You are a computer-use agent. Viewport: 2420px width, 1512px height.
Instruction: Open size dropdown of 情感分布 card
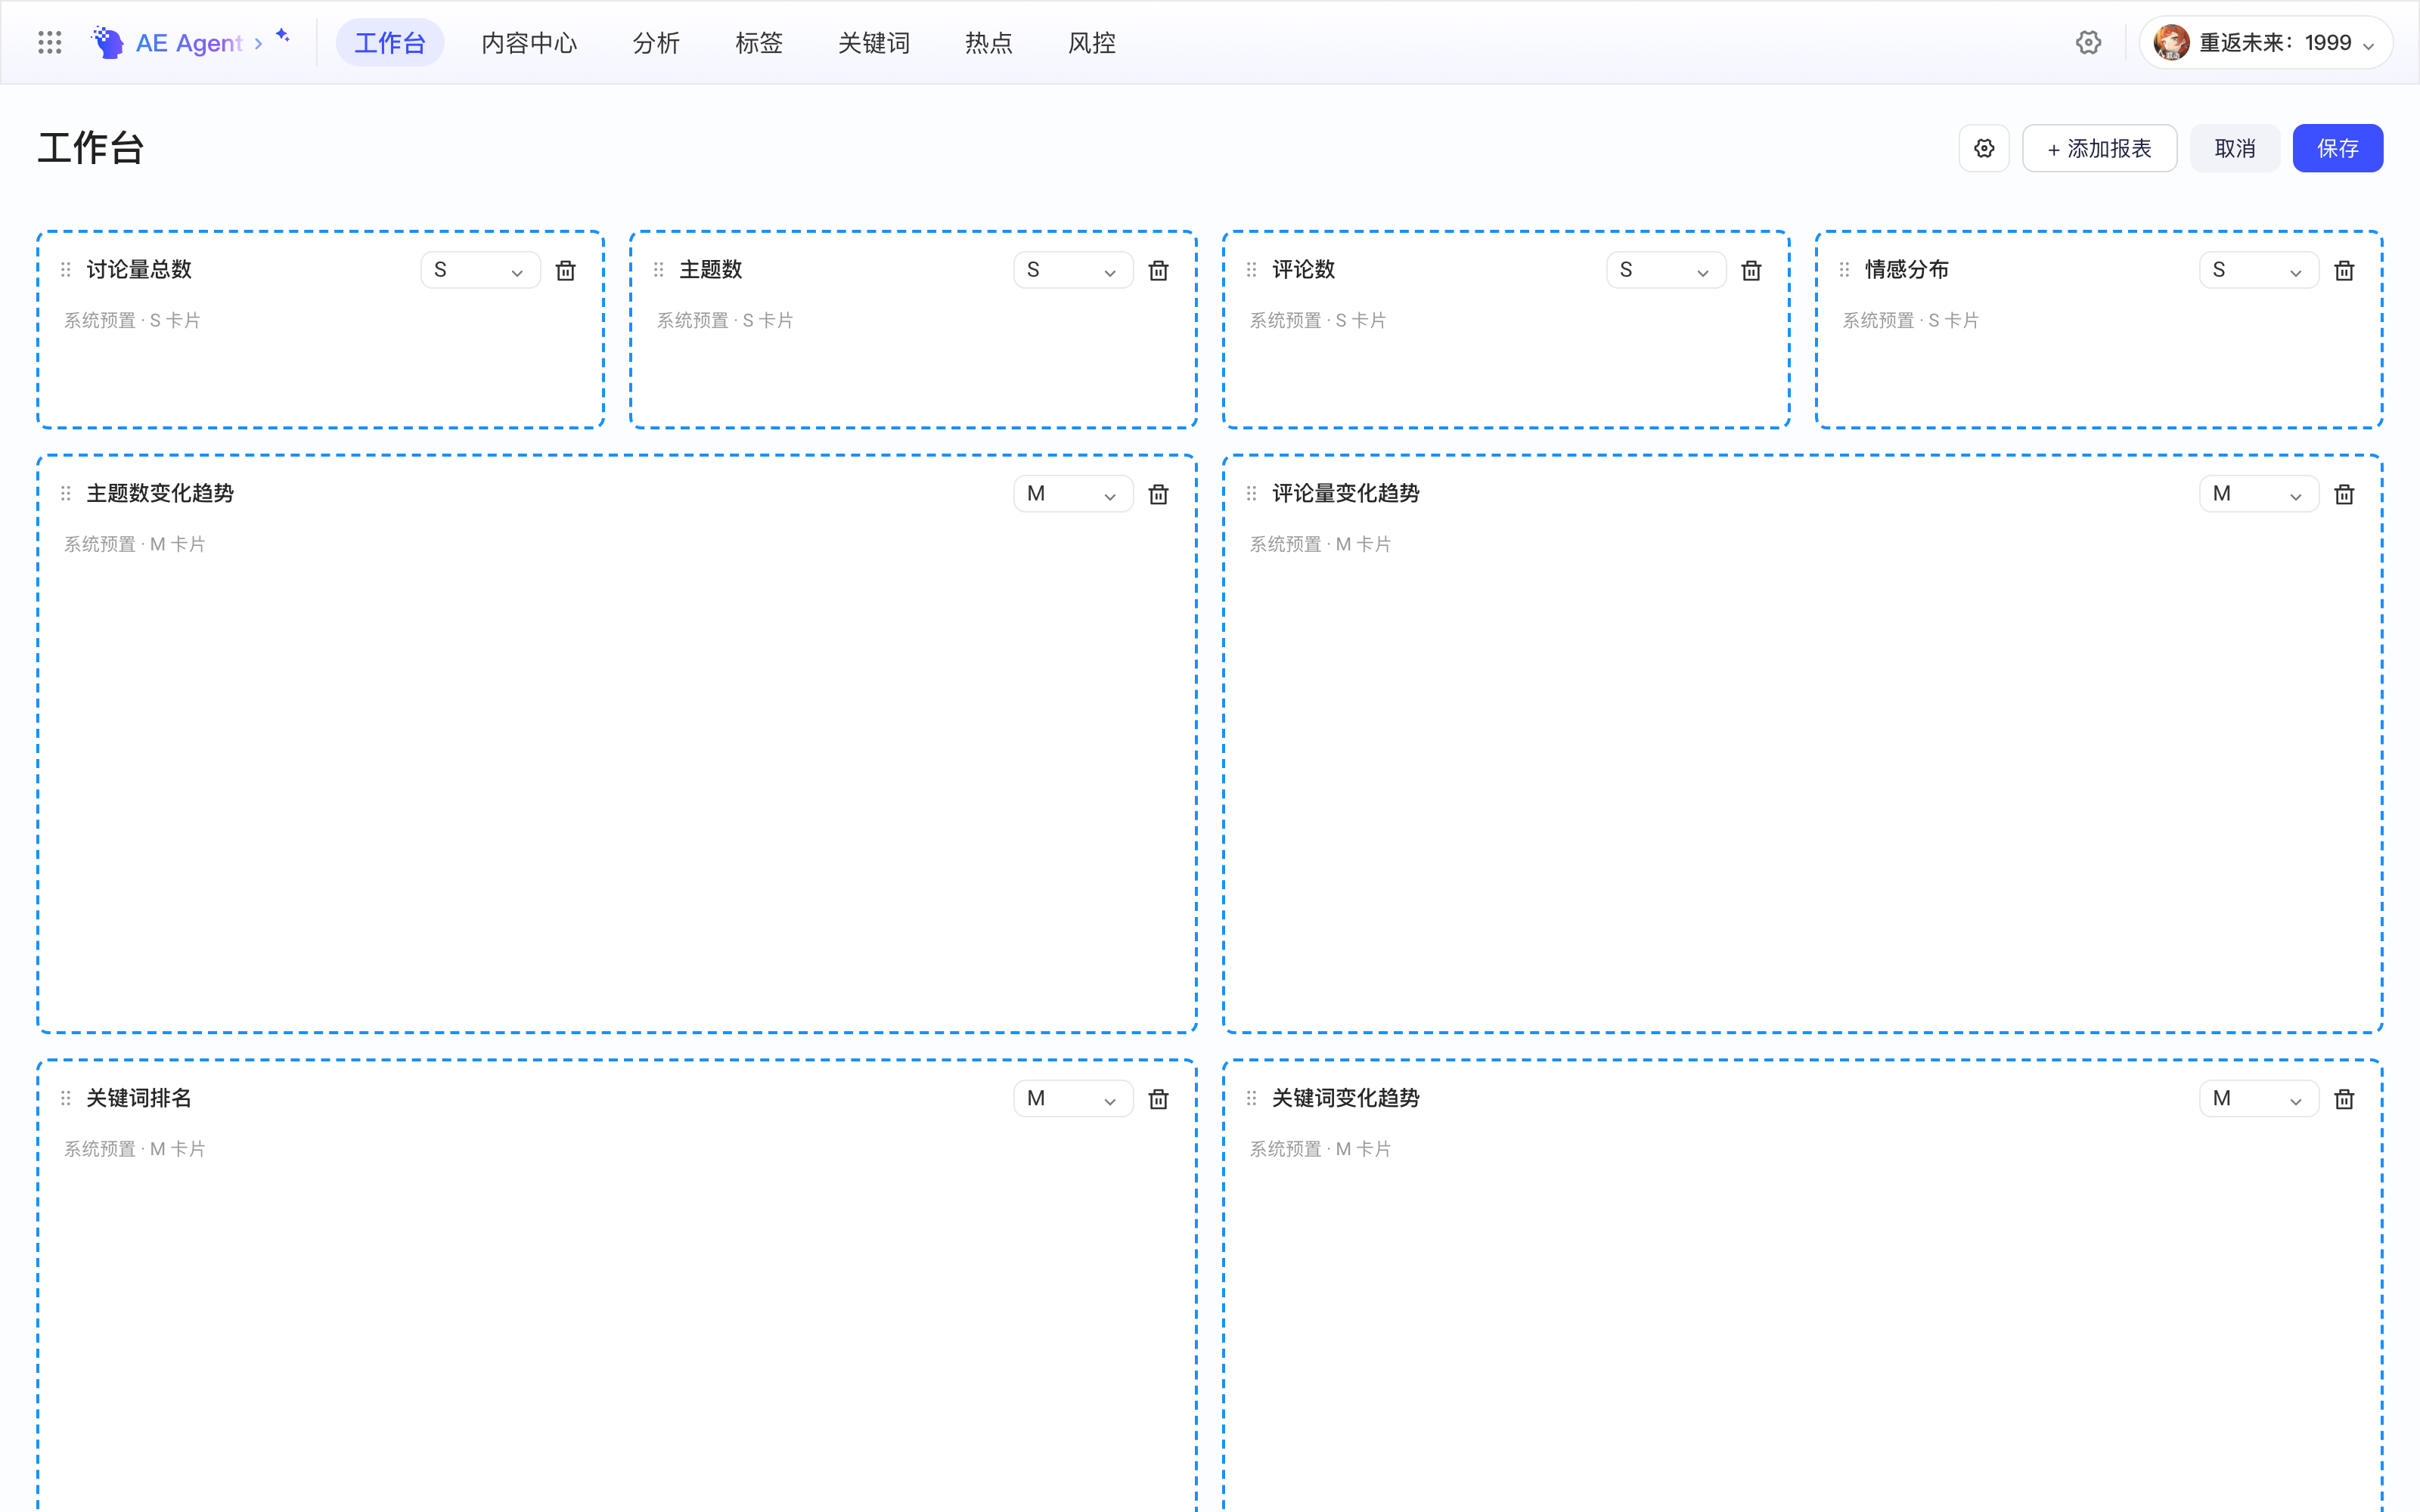[x=2259, y=270]
